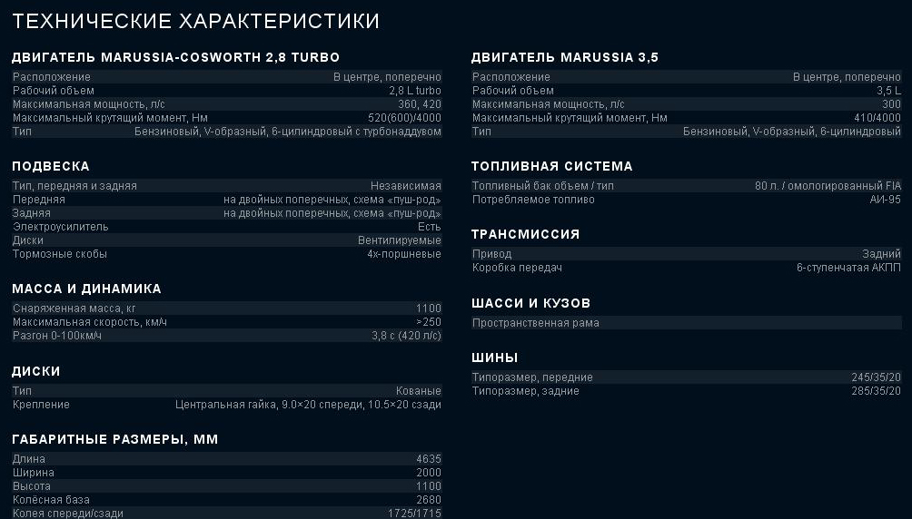Image resolution: width=912 pixels, height=519 pixels.
Task: Click the ШИНЫ section heading
Action: click(494, 358)
